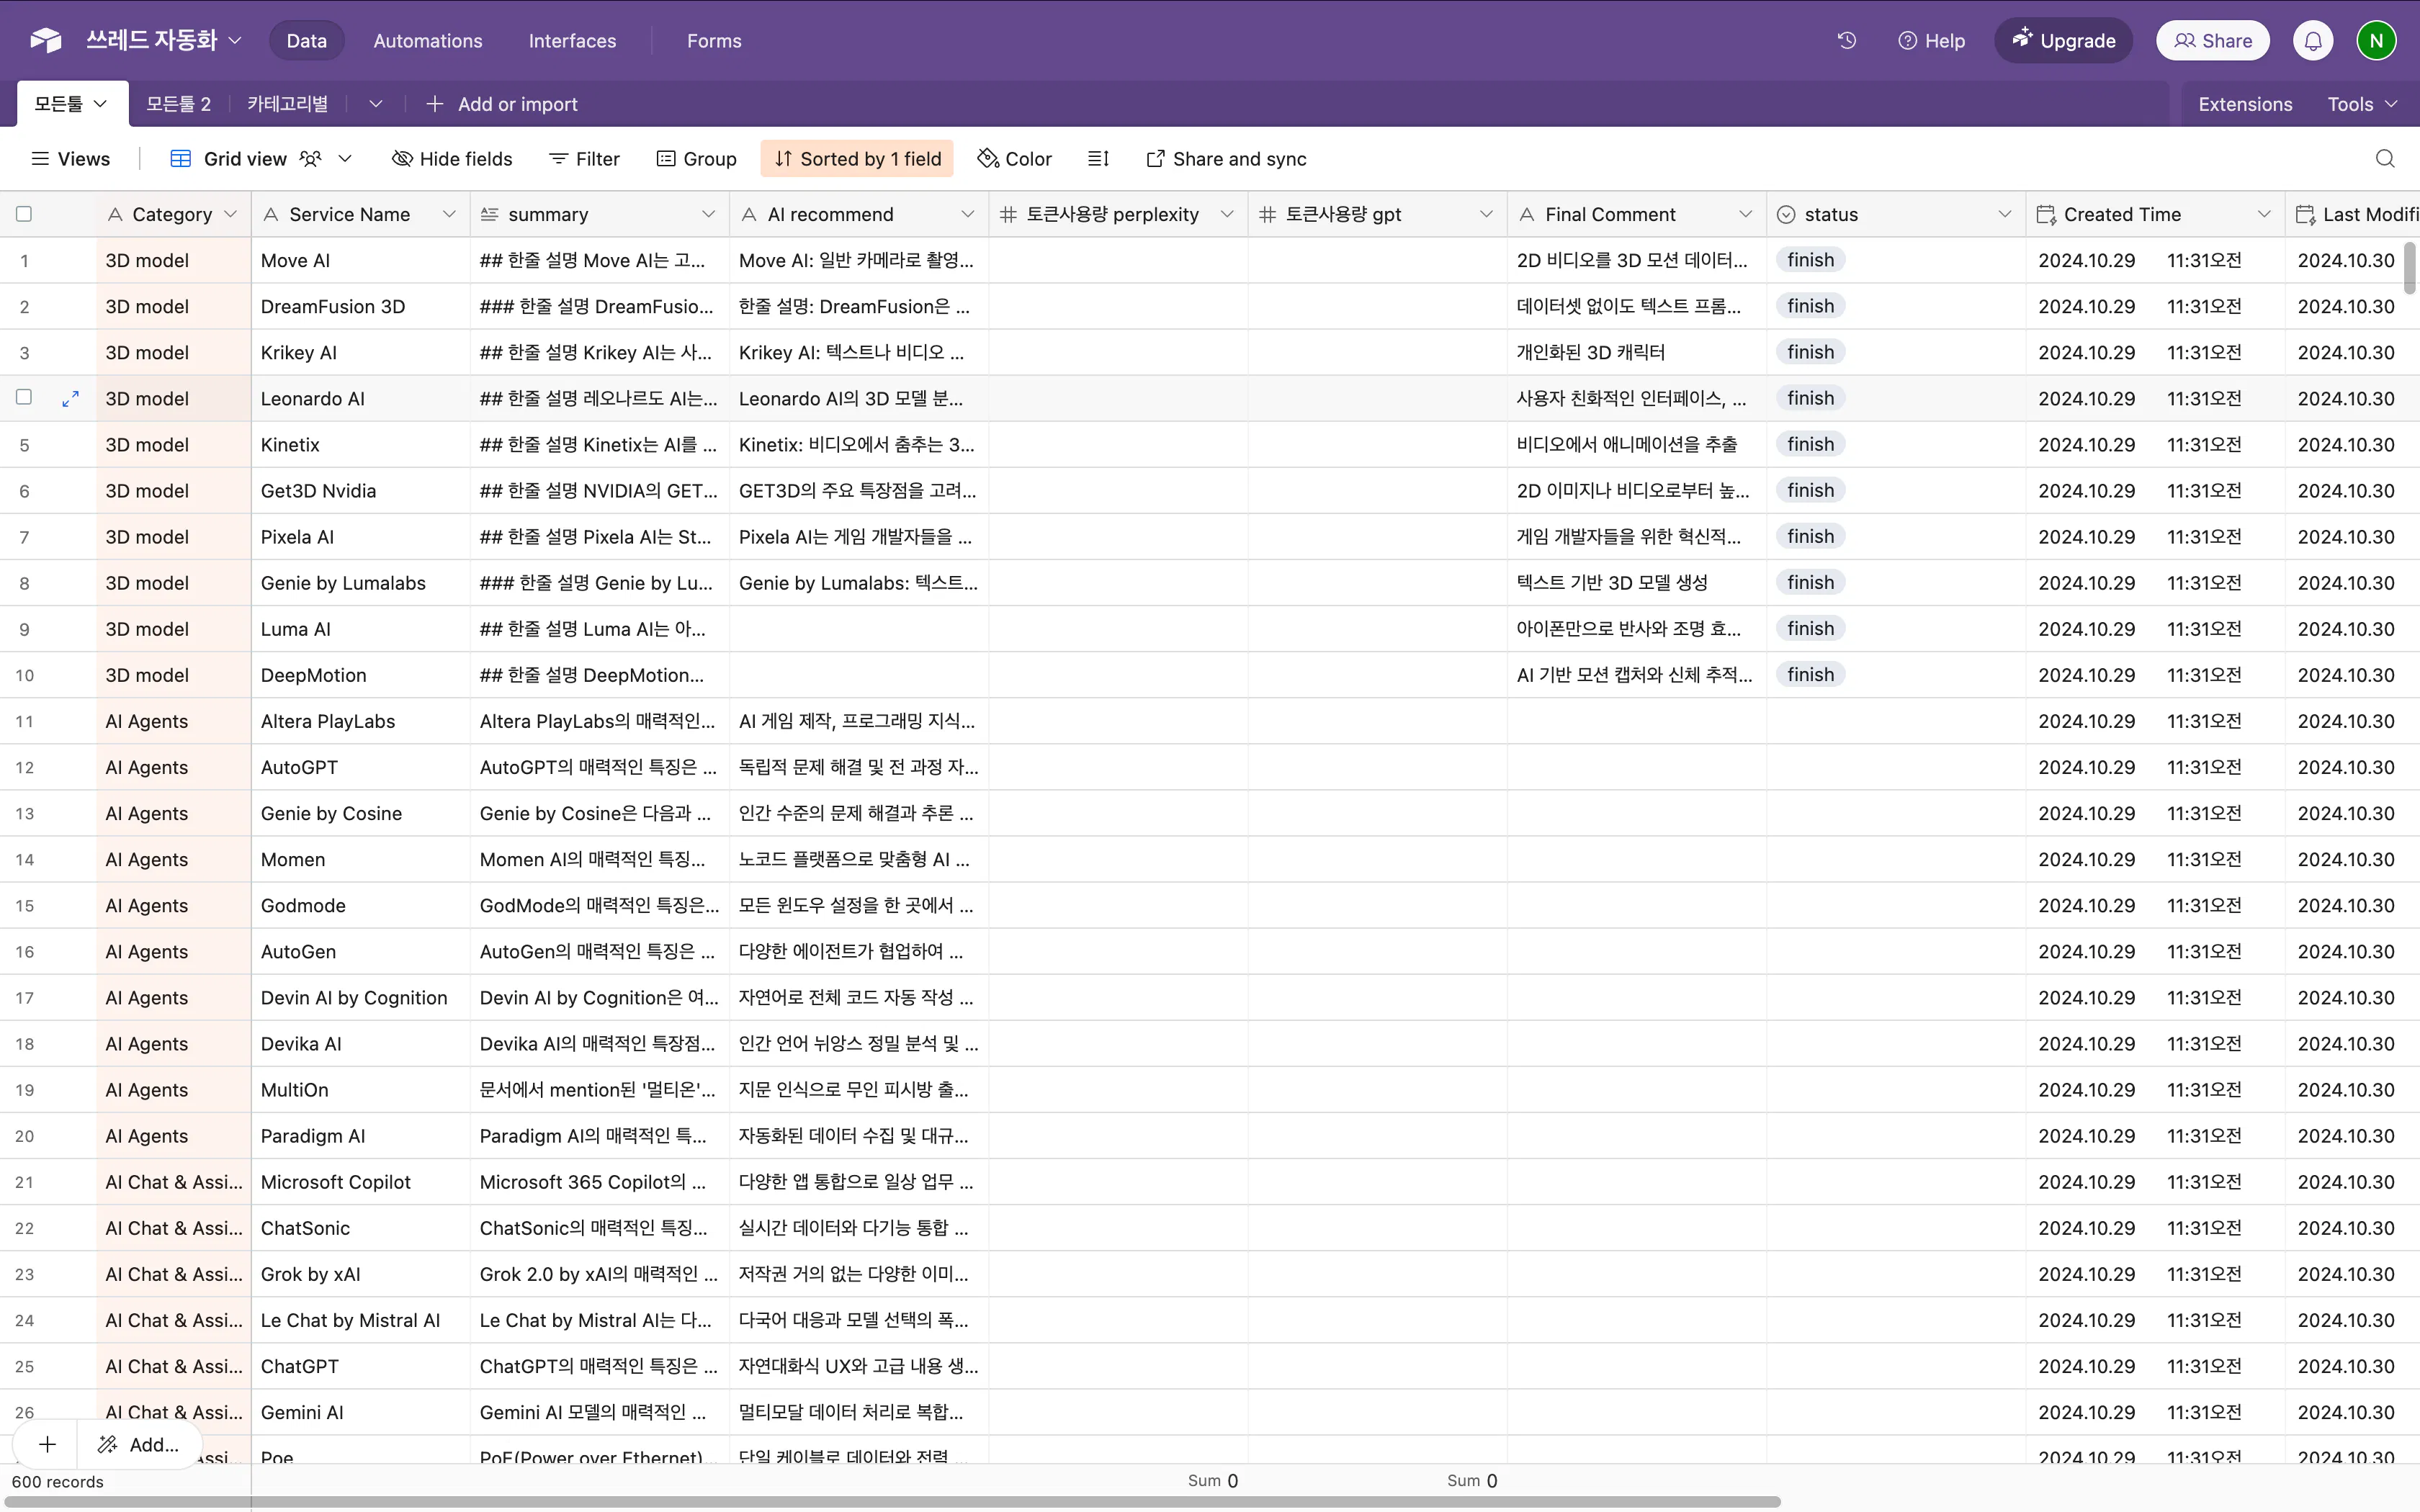Open 토큰사용량 gpt field menu arrow
Screen dimensions: 2420x1512
coord(1486,214)
